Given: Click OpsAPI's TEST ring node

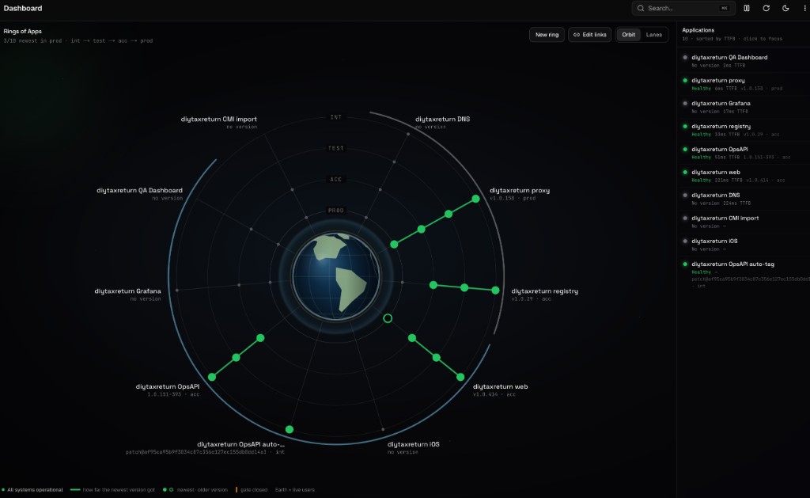Looking at the screenshot, I should coord(236,357).
